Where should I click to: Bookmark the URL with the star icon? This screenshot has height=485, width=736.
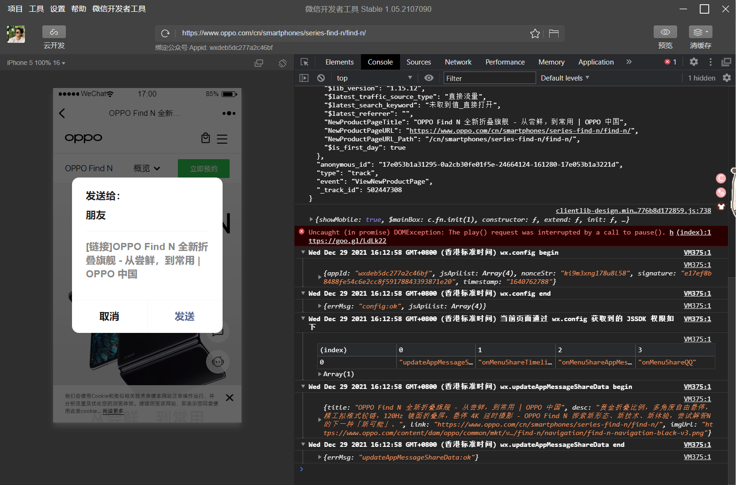535,33
